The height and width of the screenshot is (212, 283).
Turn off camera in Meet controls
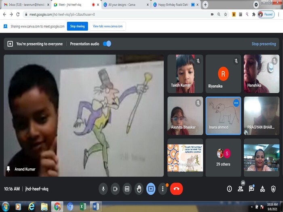(x=115, y=189)
